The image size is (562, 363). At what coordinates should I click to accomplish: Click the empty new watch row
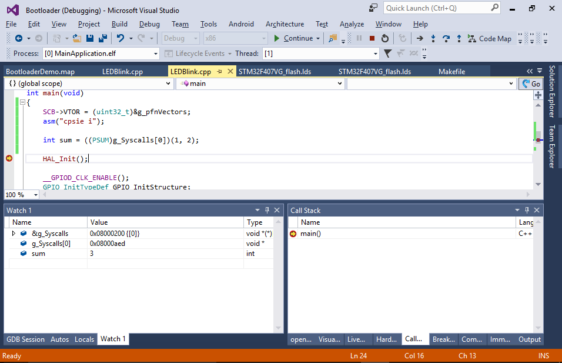(x=140, y=264)
